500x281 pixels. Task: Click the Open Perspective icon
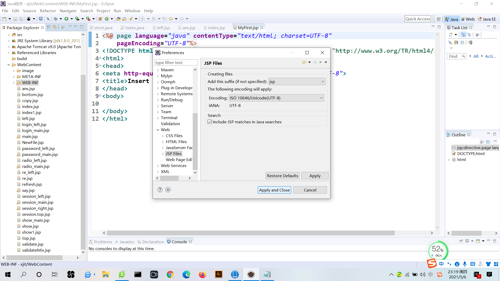[x=439, y=19]
